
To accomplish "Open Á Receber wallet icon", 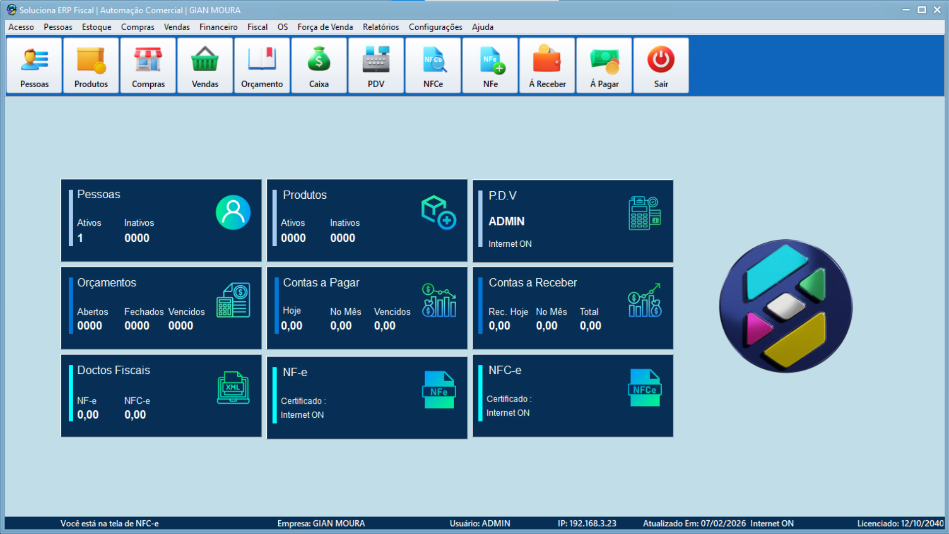I will point(547,65).
